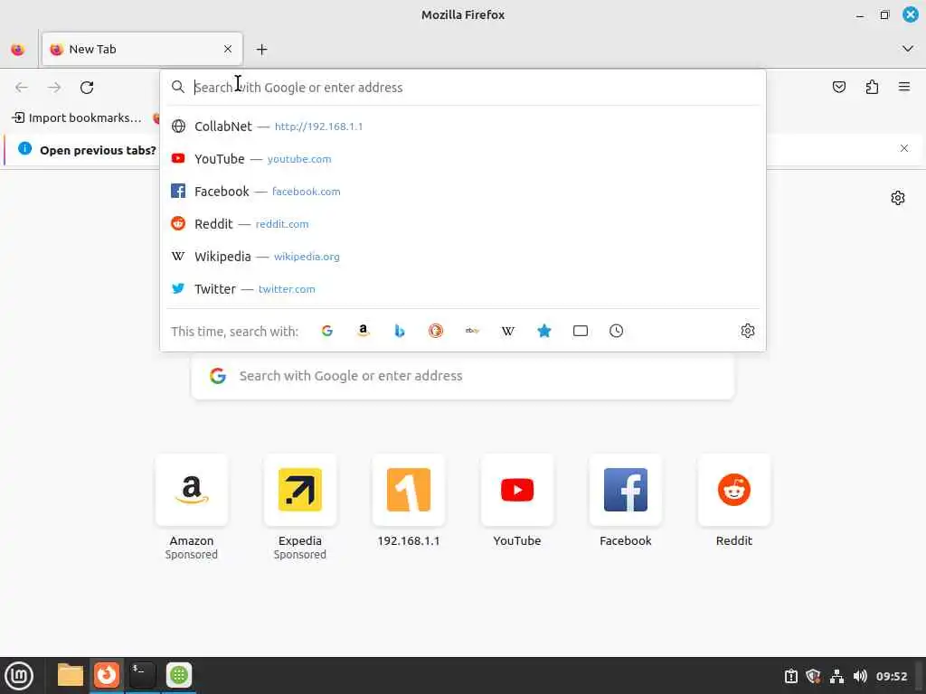Search this time with DuckDuckGo icon
Viewport: 926px width, 694px height.
pyautogui.click(x=436, y=331)
